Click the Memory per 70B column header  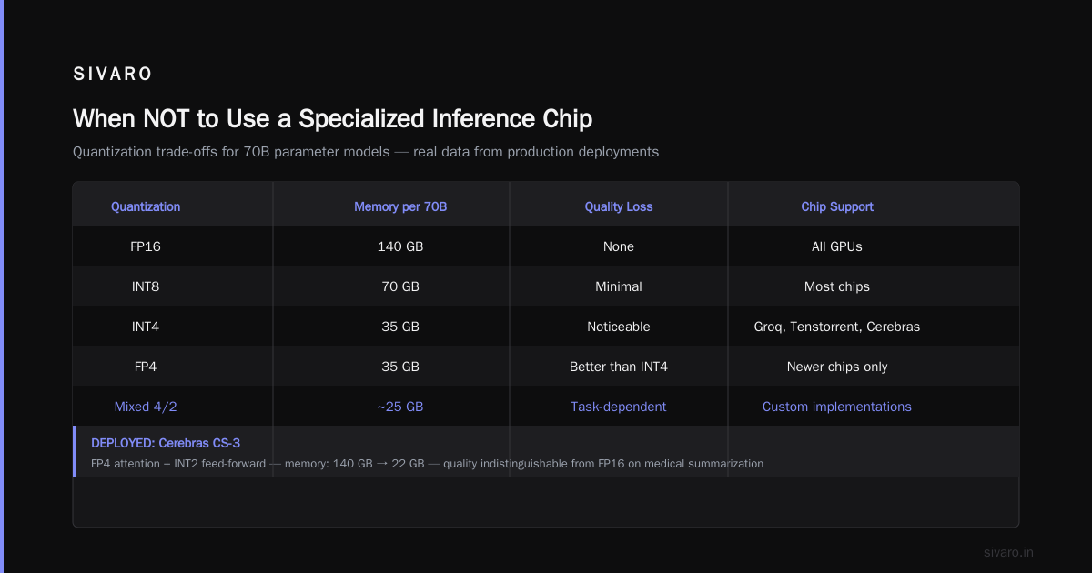click(x=400, y=206)
